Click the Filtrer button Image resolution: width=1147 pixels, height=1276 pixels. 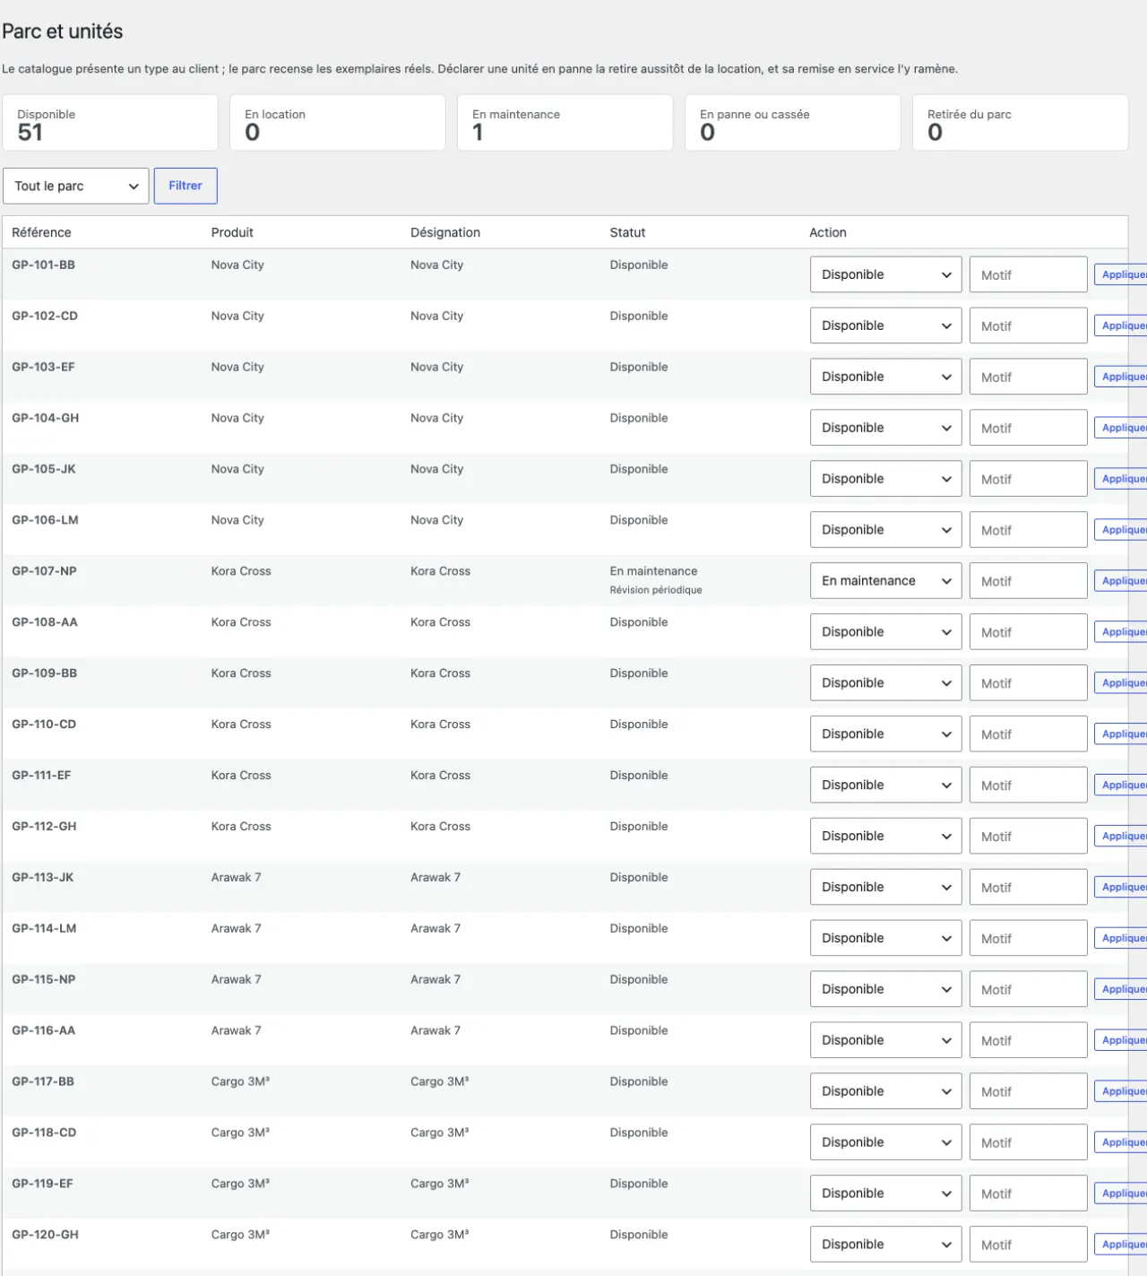pos(185,186)
